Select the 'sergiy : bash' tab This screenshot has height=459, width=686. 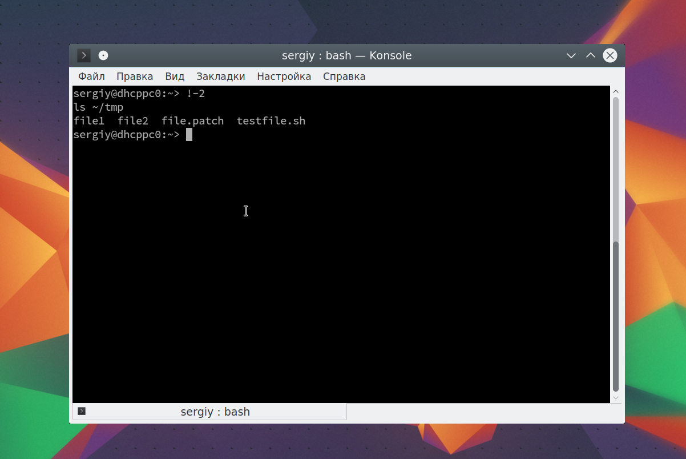tap(209, 412)
